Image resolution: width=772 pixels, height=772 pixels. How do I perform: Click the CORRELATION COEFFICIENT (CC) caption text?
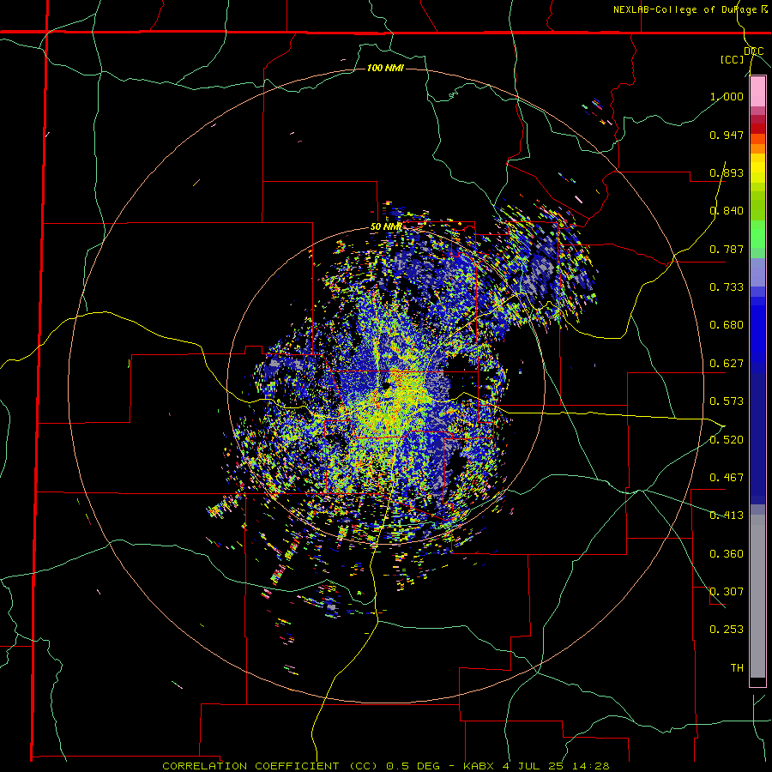pos(272,766)
